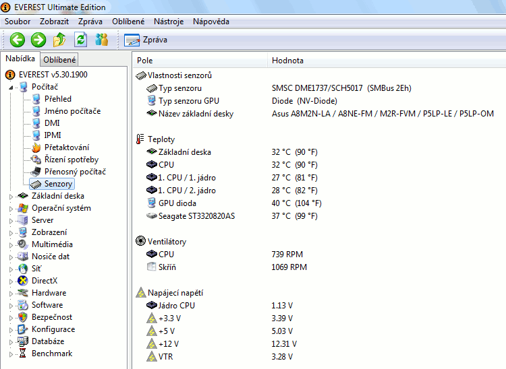Click the Hodnota column header
Image resolution: width=506 pixels, height=369 pixels.
point(288,61)
